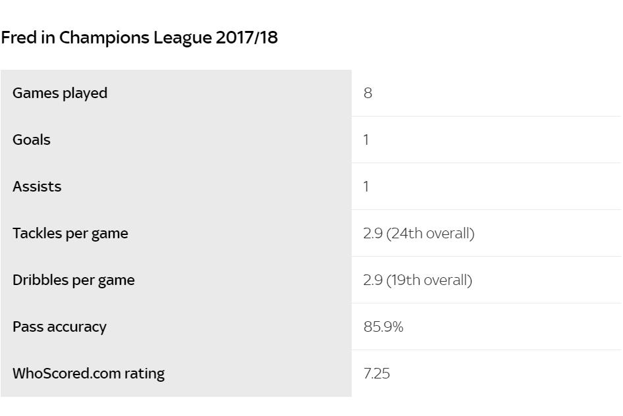The height and width of the screenshot is (416, 623).
Task: Select the 'Dribbles per game' label
Action: 74,280
